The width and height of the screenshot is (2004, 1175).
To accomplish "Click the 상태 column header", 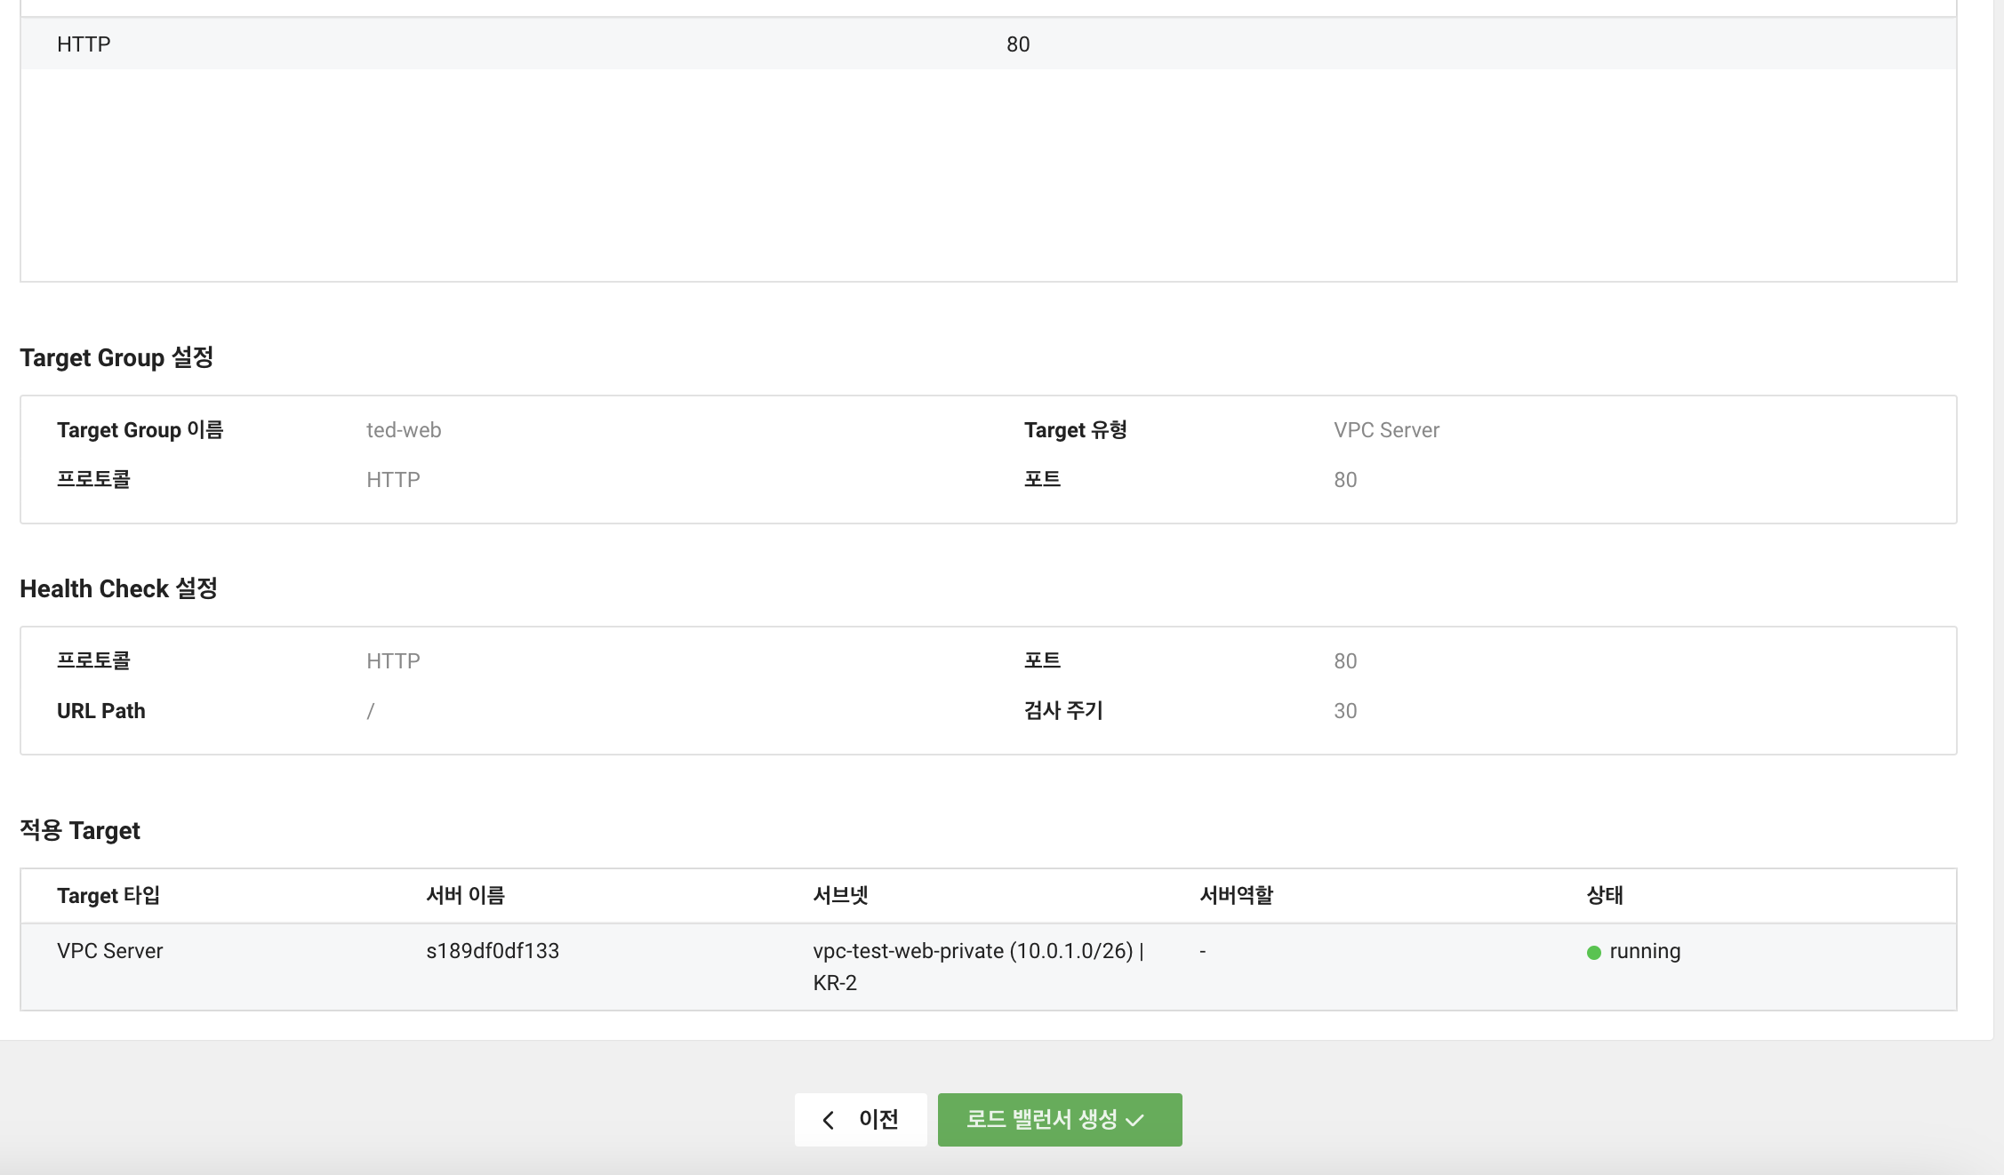I will tap(1605, 896).
